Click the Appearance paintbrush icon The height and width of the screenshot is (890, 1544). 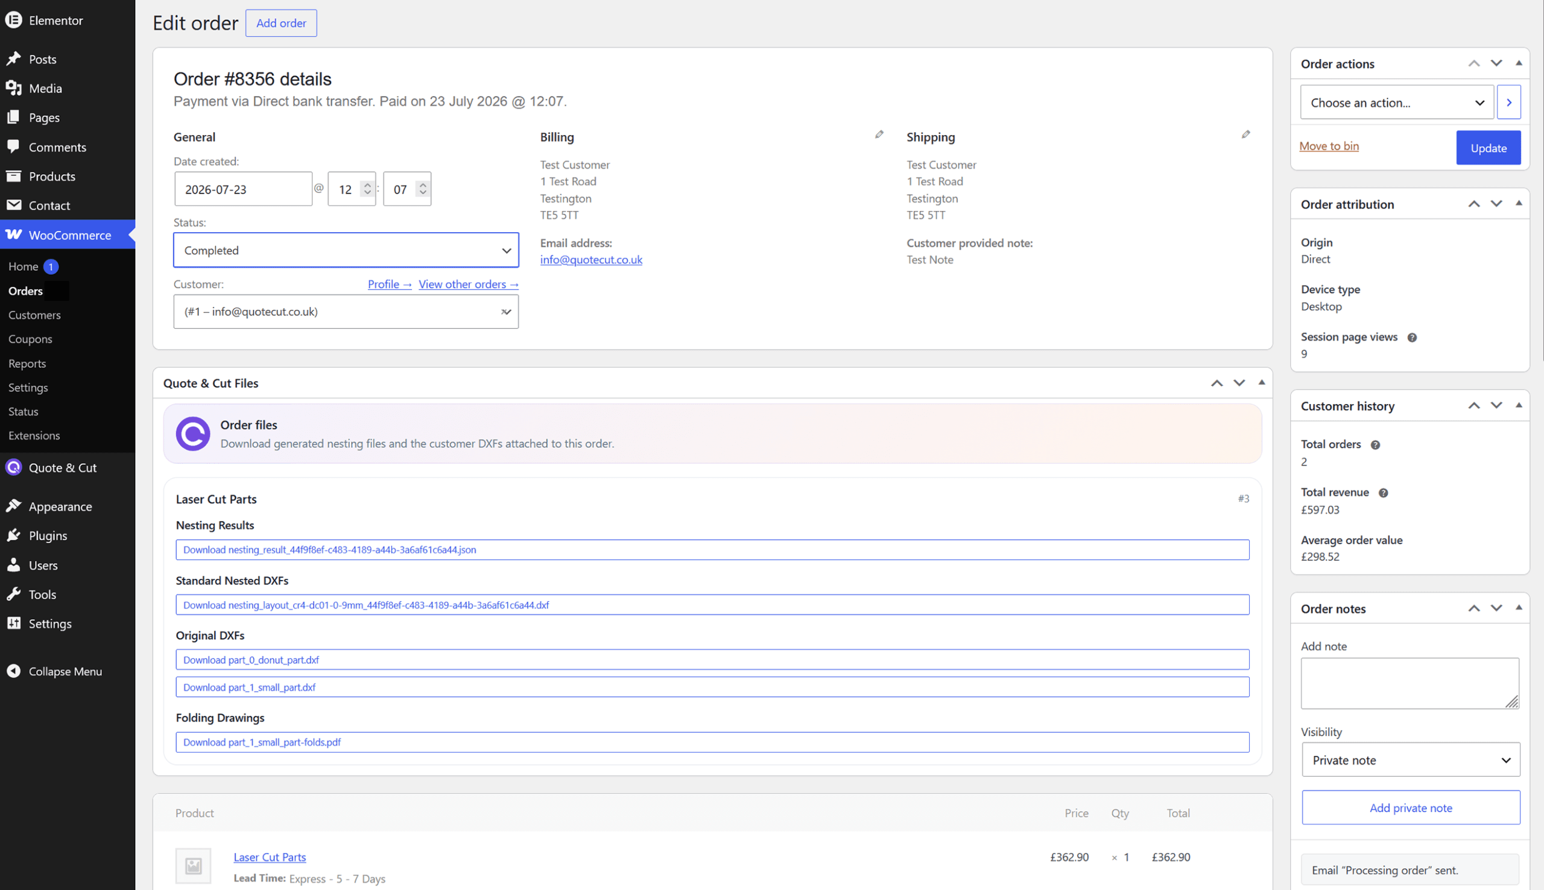point(13,506)
